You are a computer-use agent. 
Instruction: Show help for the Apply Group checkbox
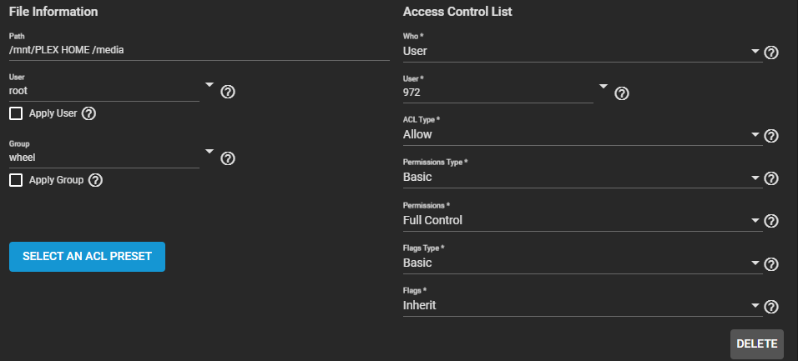(x=96, y=180)
